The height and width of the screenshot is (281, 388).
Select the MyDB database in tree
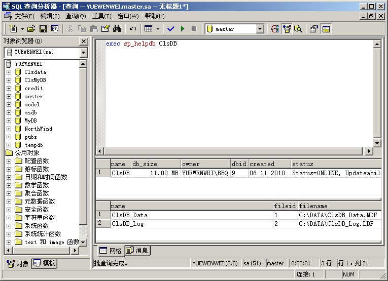pos(30,121)
